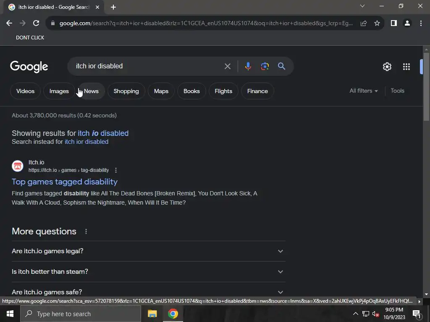Go to Google homepage via the logo
This screenshot has height=322, width=430.
click(x=29, y=67)
